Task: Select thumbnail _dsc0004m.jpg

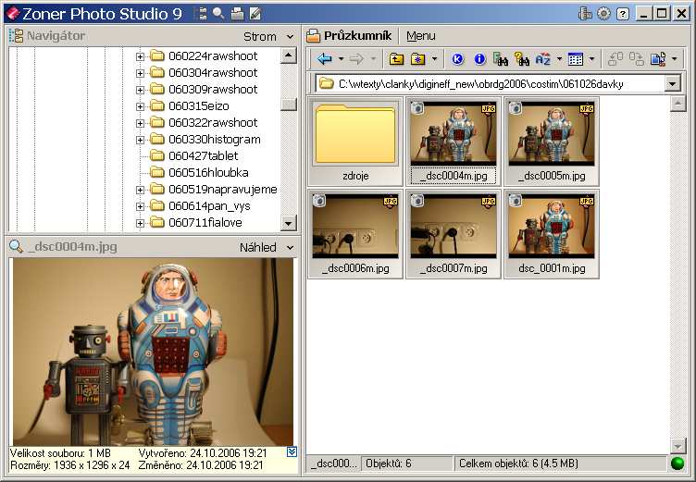Action: coord(454,142)
